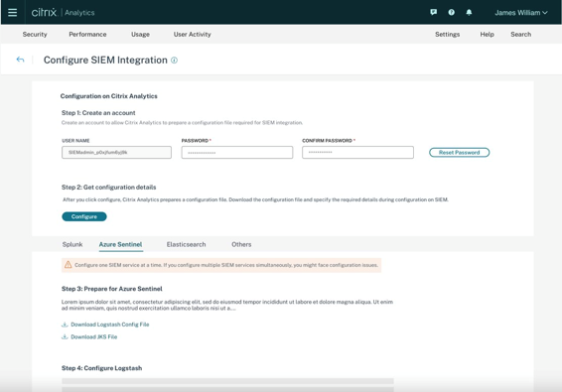Screen dimensions: 562x392
Task: Expand the James William account menu
Action: (521, 13)
